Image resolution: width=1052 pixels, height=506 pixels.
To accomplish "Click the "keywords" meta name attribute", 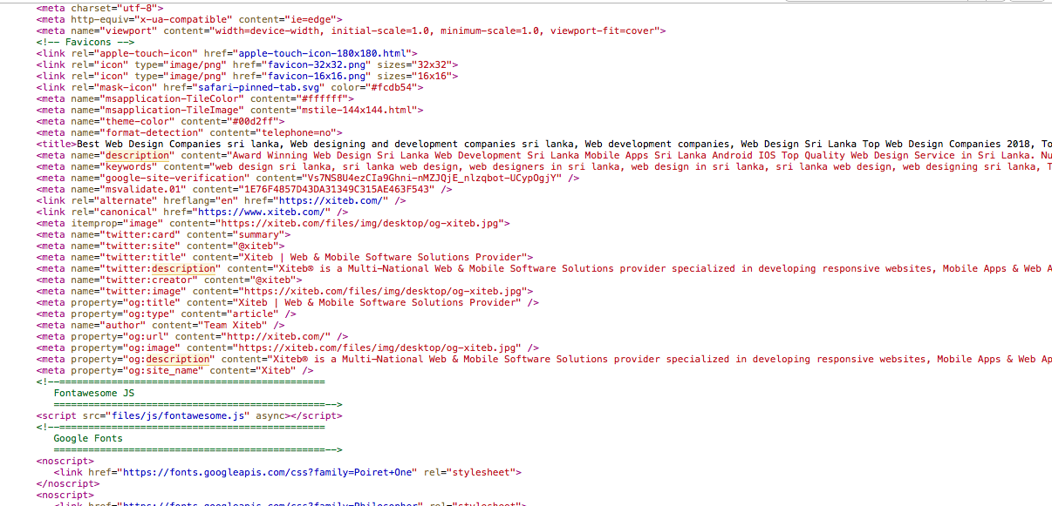I will pos(129,166).
